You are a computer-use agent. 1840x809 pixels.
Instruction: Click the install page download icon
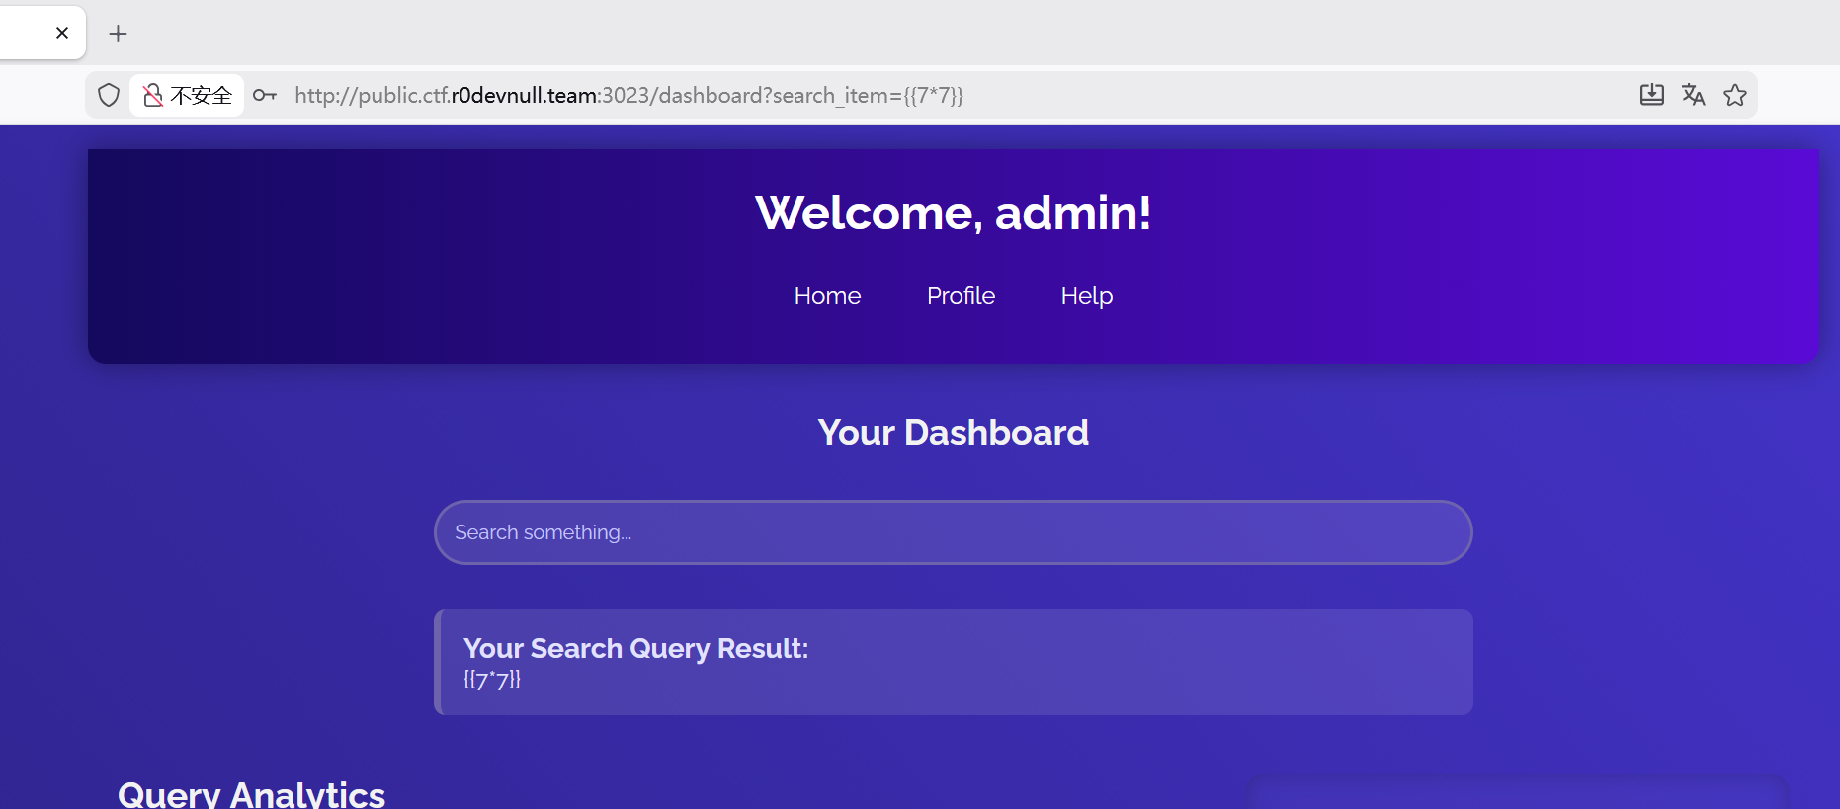1651,95
